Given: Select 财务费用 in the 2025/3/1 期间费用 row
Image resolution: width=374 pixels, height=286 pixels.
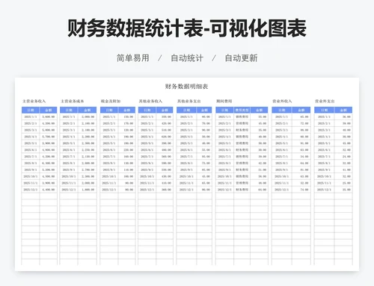Looking at the screenshot, I should [x=242, y=130].
